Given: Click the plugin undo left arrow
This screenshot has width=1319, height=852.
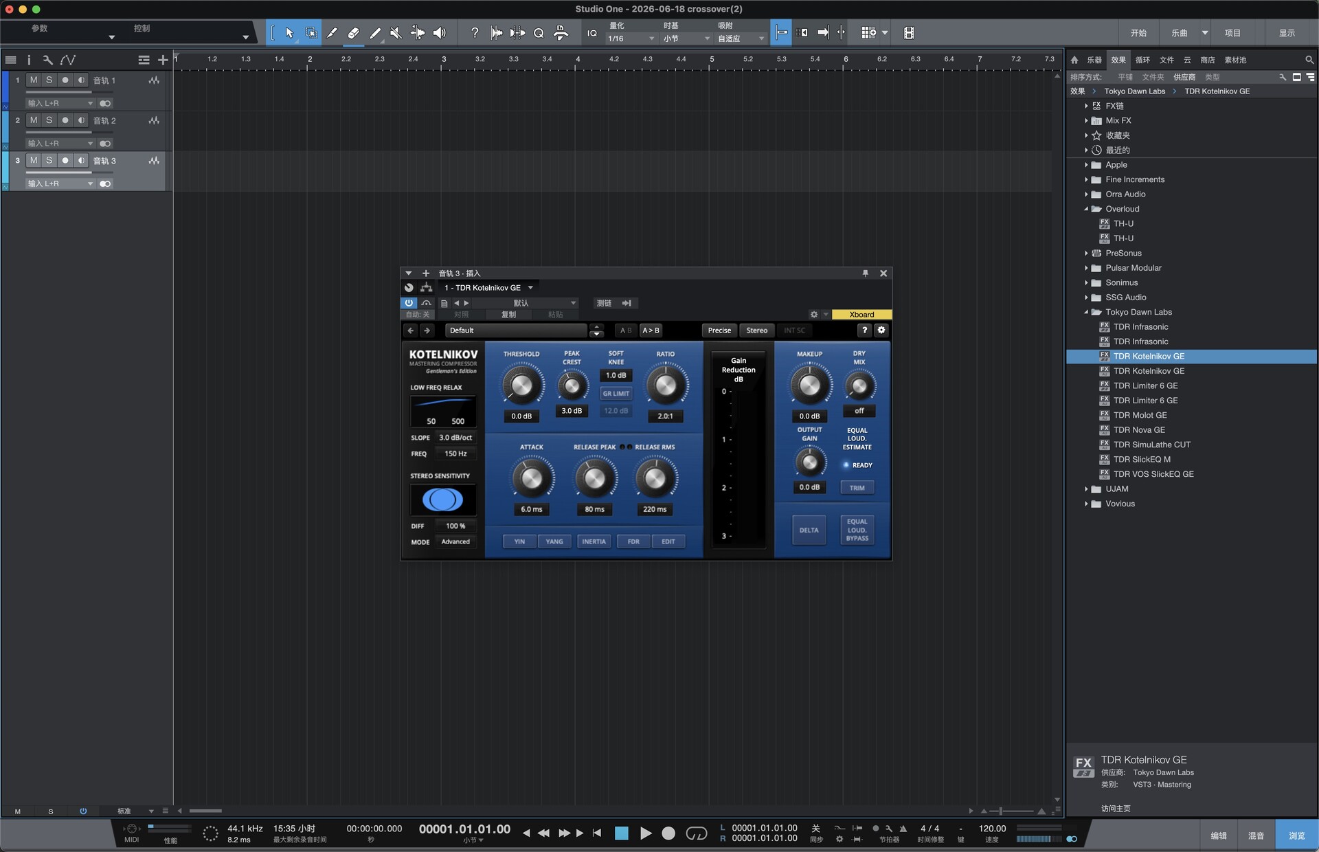Looking at the screenshot, I should click(411, 330).
